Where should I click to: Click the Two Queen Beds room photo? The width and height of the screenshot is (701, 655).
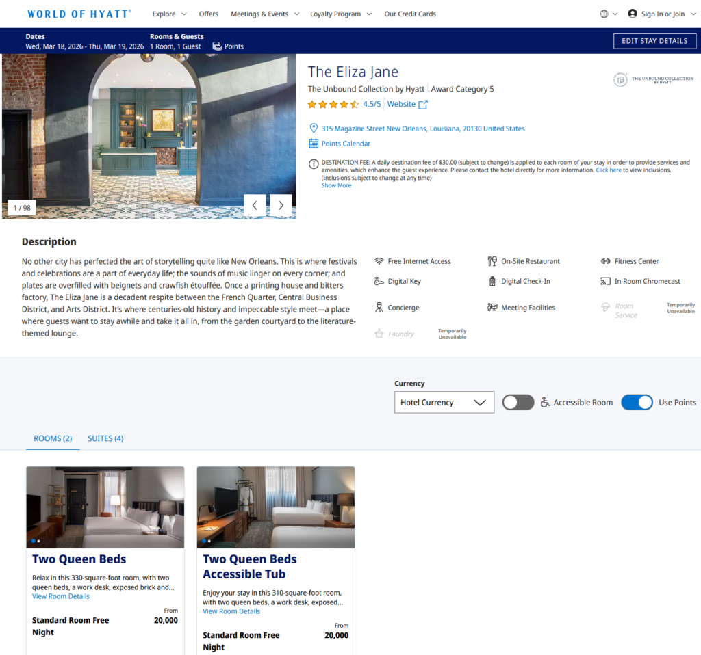pos(105,507)
